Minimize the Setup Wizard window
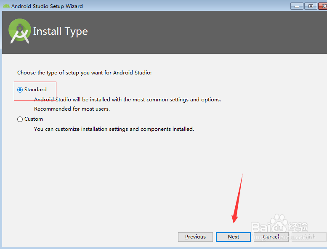327x249 pixels. point(297,6)
